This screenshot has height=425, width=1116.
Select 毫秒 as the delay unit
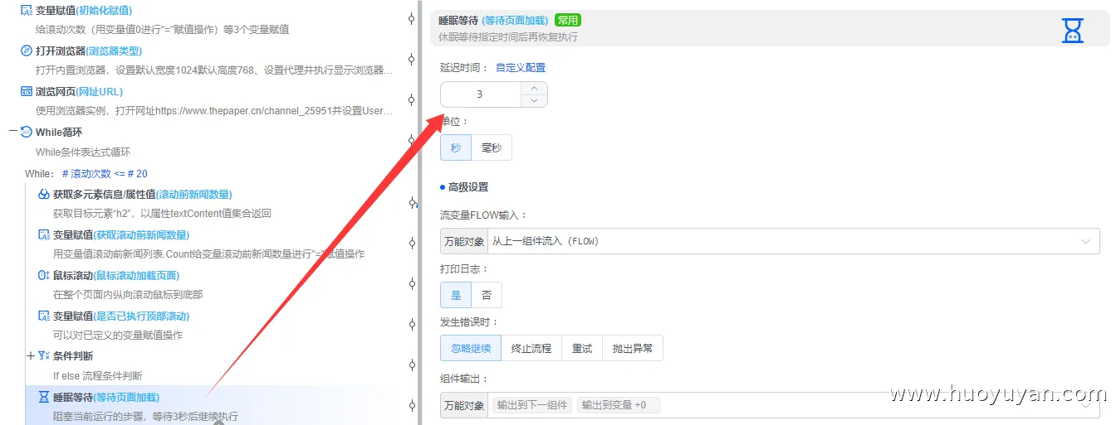click(x=492, y=147)
